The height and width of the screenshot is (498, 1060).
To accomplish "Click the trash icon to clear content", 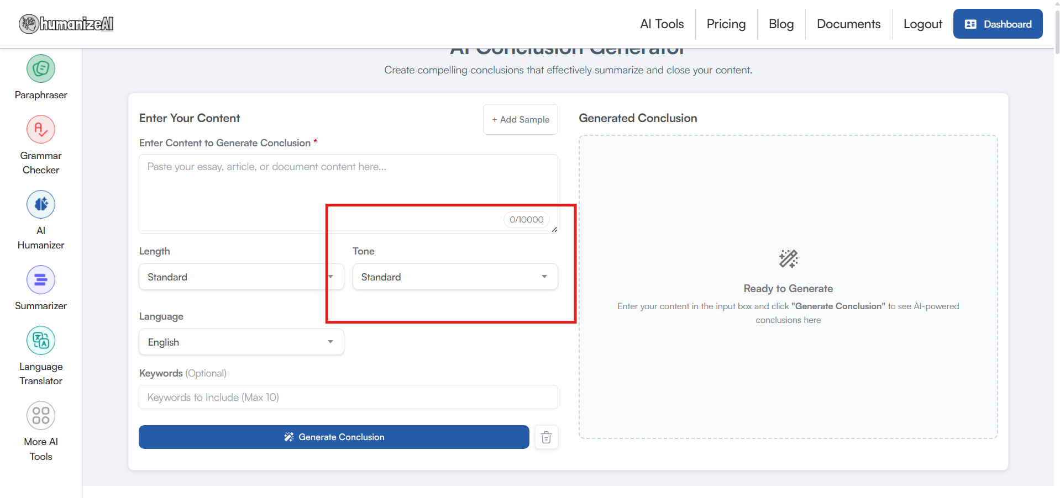I will click(x=546, y=437).
